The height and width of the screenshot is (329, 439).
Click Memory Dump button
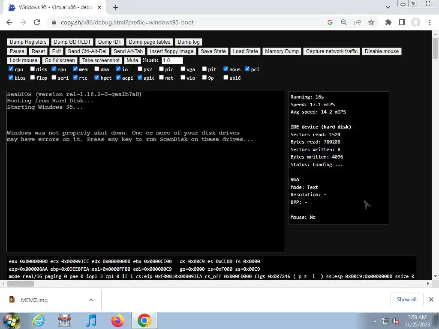click(x=282, y=51)
